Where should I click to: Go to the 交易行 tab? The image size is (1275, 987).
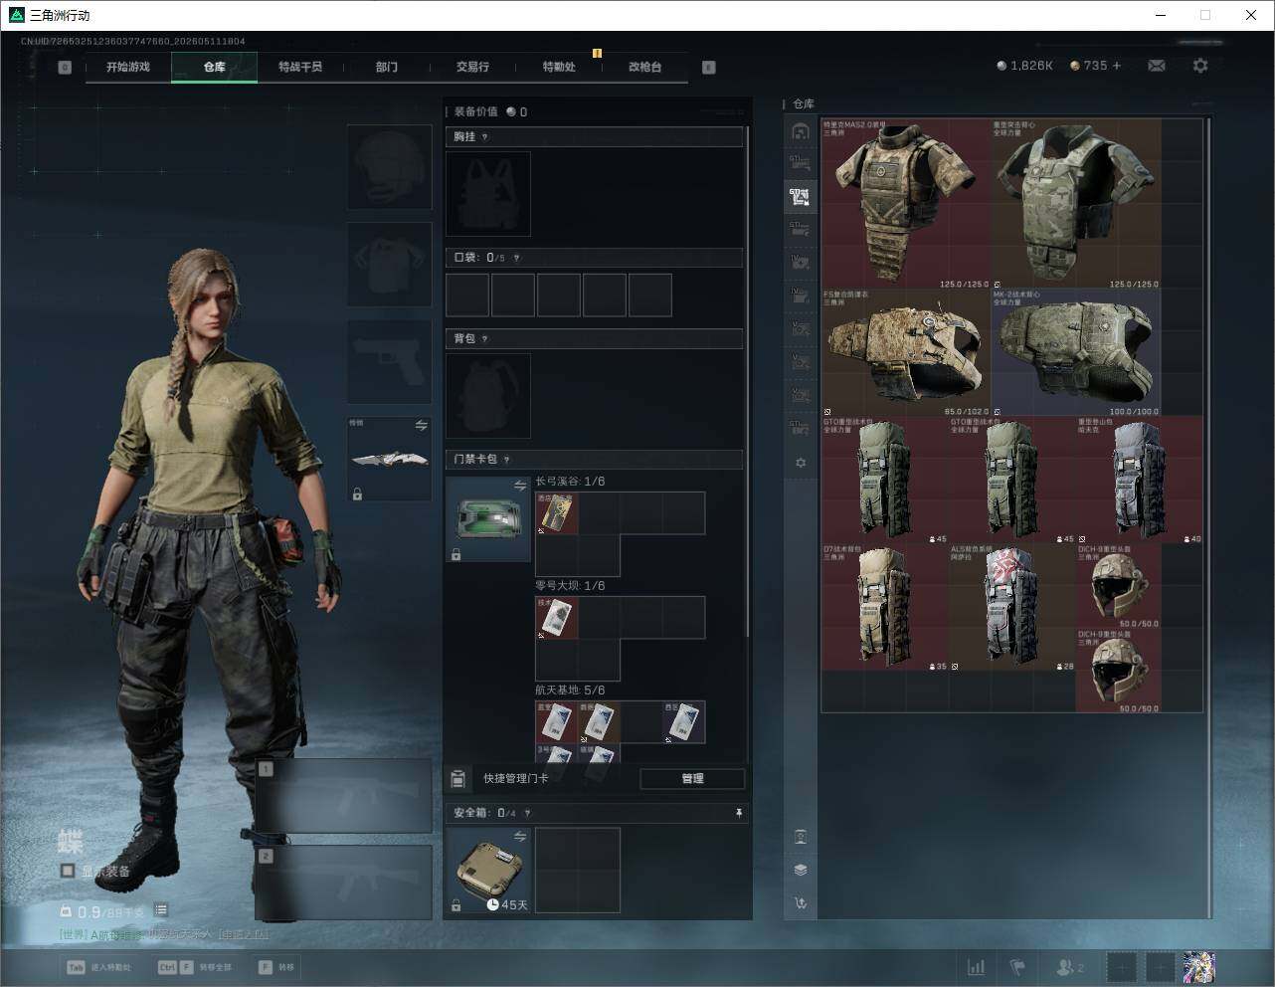472,67
